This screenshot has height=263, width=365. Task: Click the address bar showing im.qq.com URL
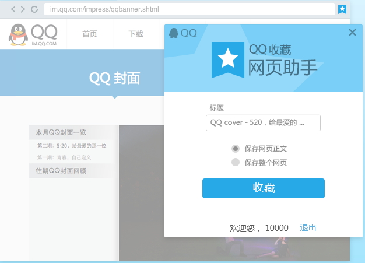pos(189,9)
